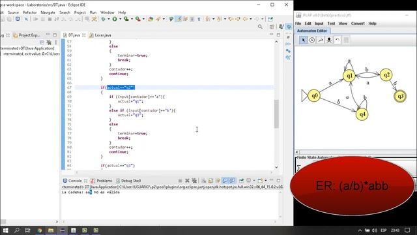Viewport: 417px width, 235px height.
Task: Open the Eclipse Project menu
Action: click(x=79, y=12)
